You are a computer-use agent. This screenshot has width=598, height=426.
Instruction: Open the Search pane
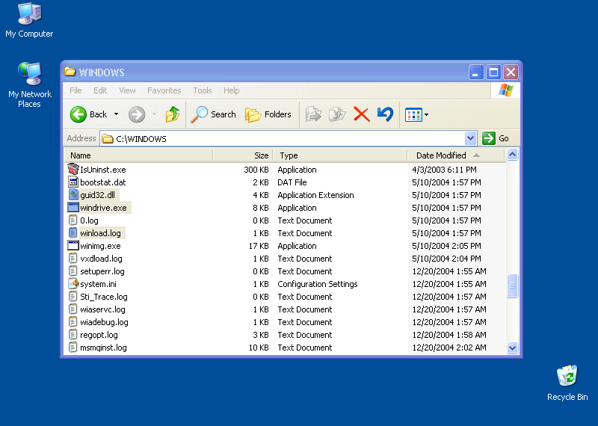(x=214, y=114)
